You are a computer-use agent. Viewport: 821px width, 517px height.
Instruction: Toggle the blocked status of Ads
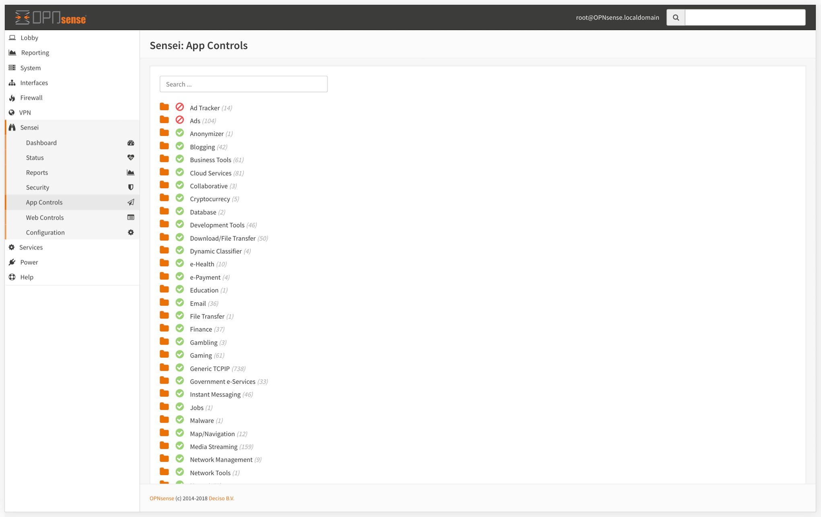pyautogui.click(x=180, y=120)
